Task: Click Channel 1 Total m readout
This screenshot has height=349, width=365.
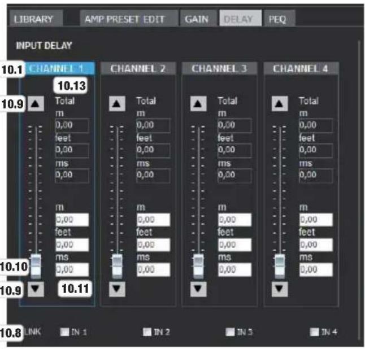Action: coord(72,125)
